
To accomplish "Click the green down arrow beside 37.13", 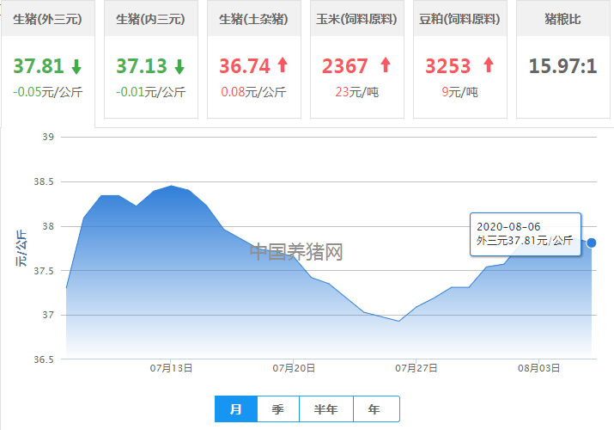I will tap(179, 66).
